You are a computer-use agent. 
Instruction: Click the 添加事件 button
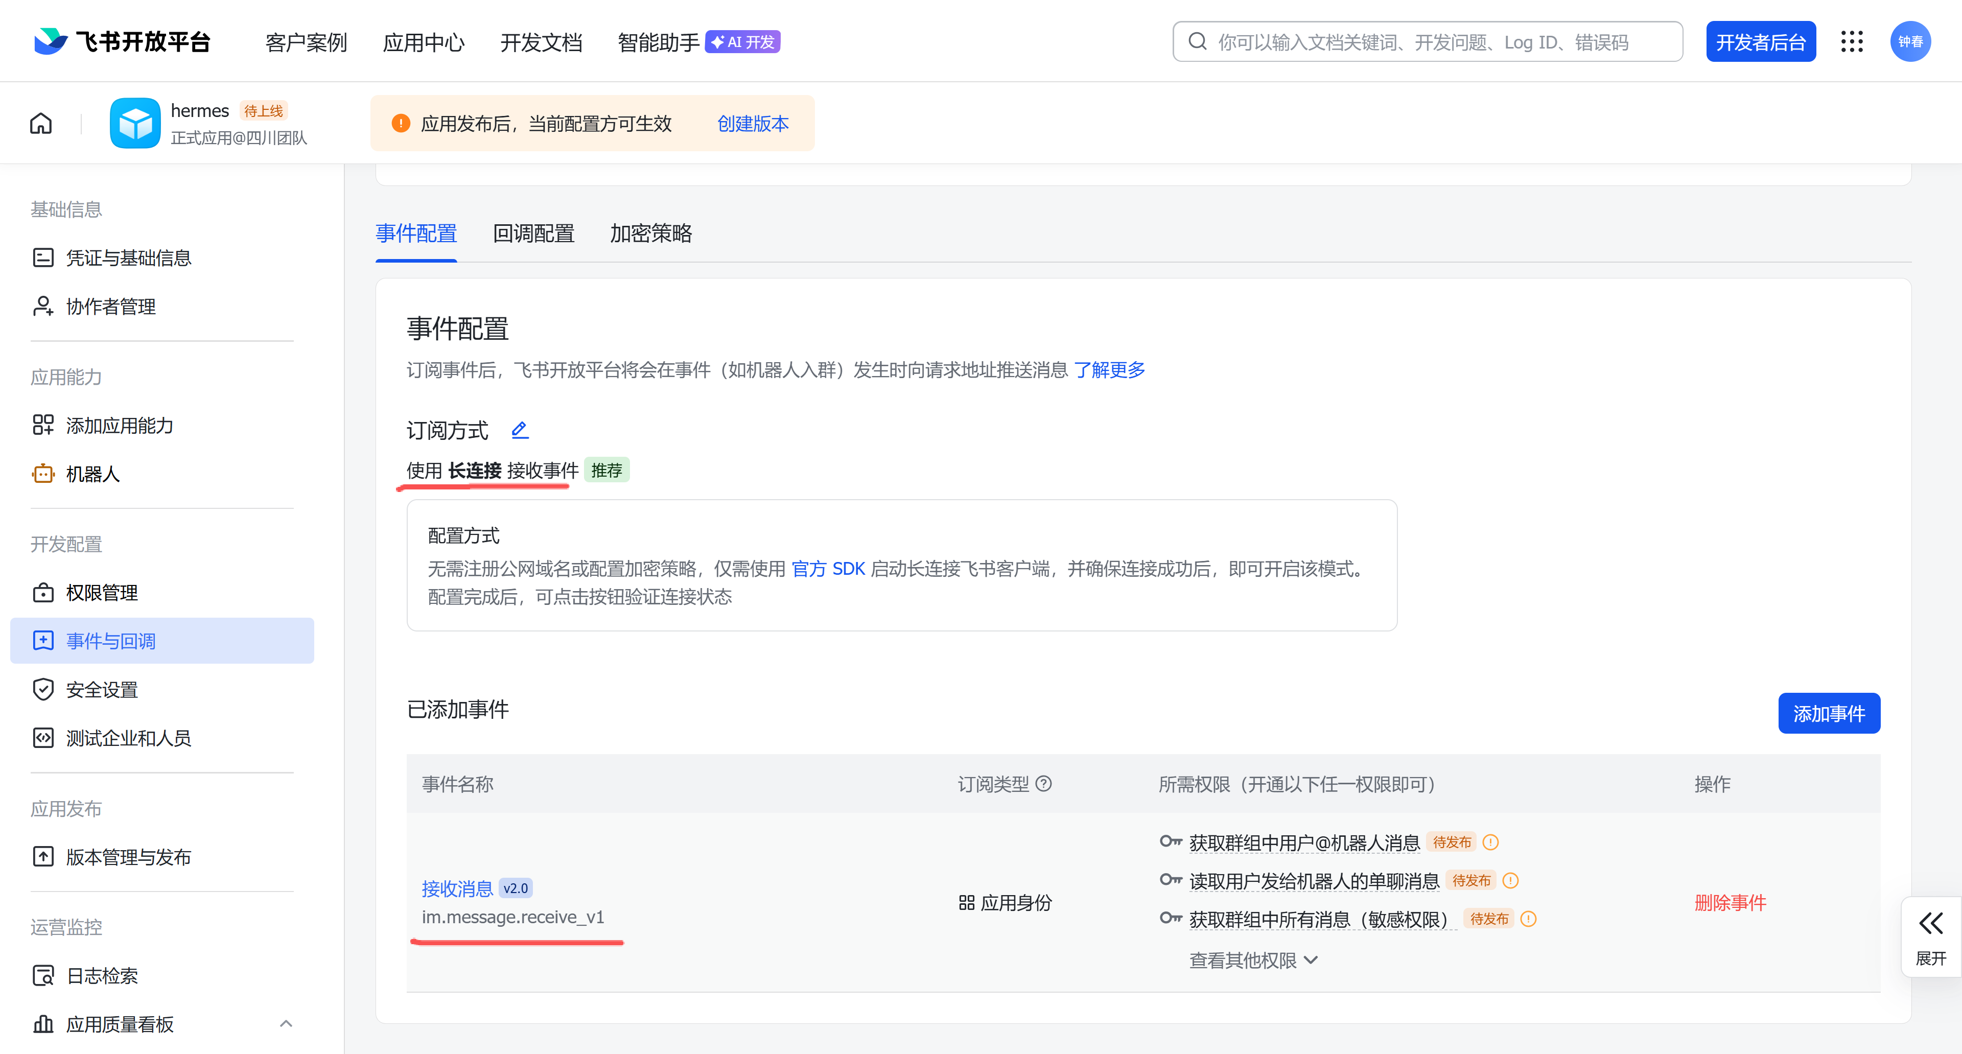1830,714
